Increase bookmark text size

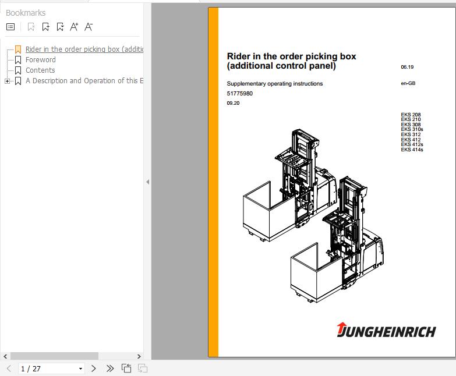pos(74,27)
